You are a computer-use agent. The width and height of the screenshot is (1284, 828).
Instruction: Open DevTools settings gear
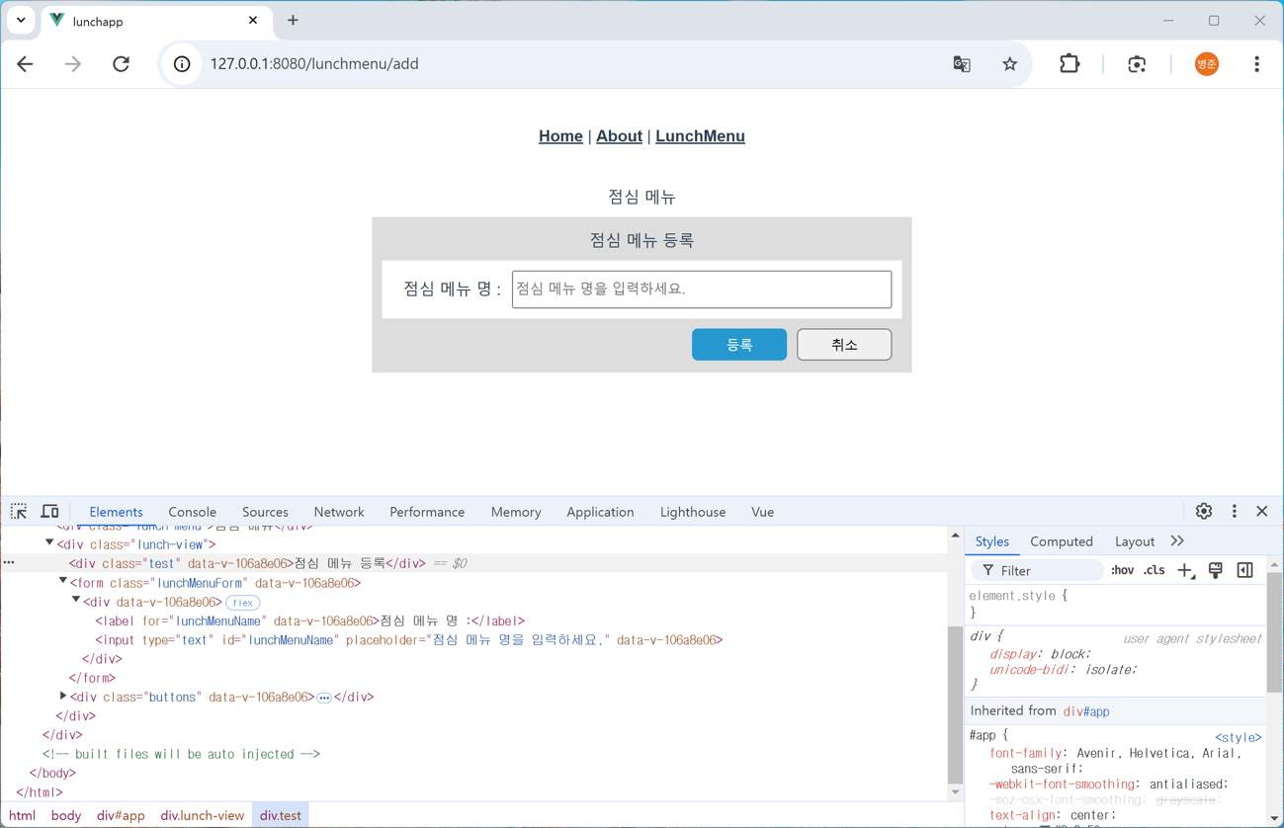coord(1203,512)
